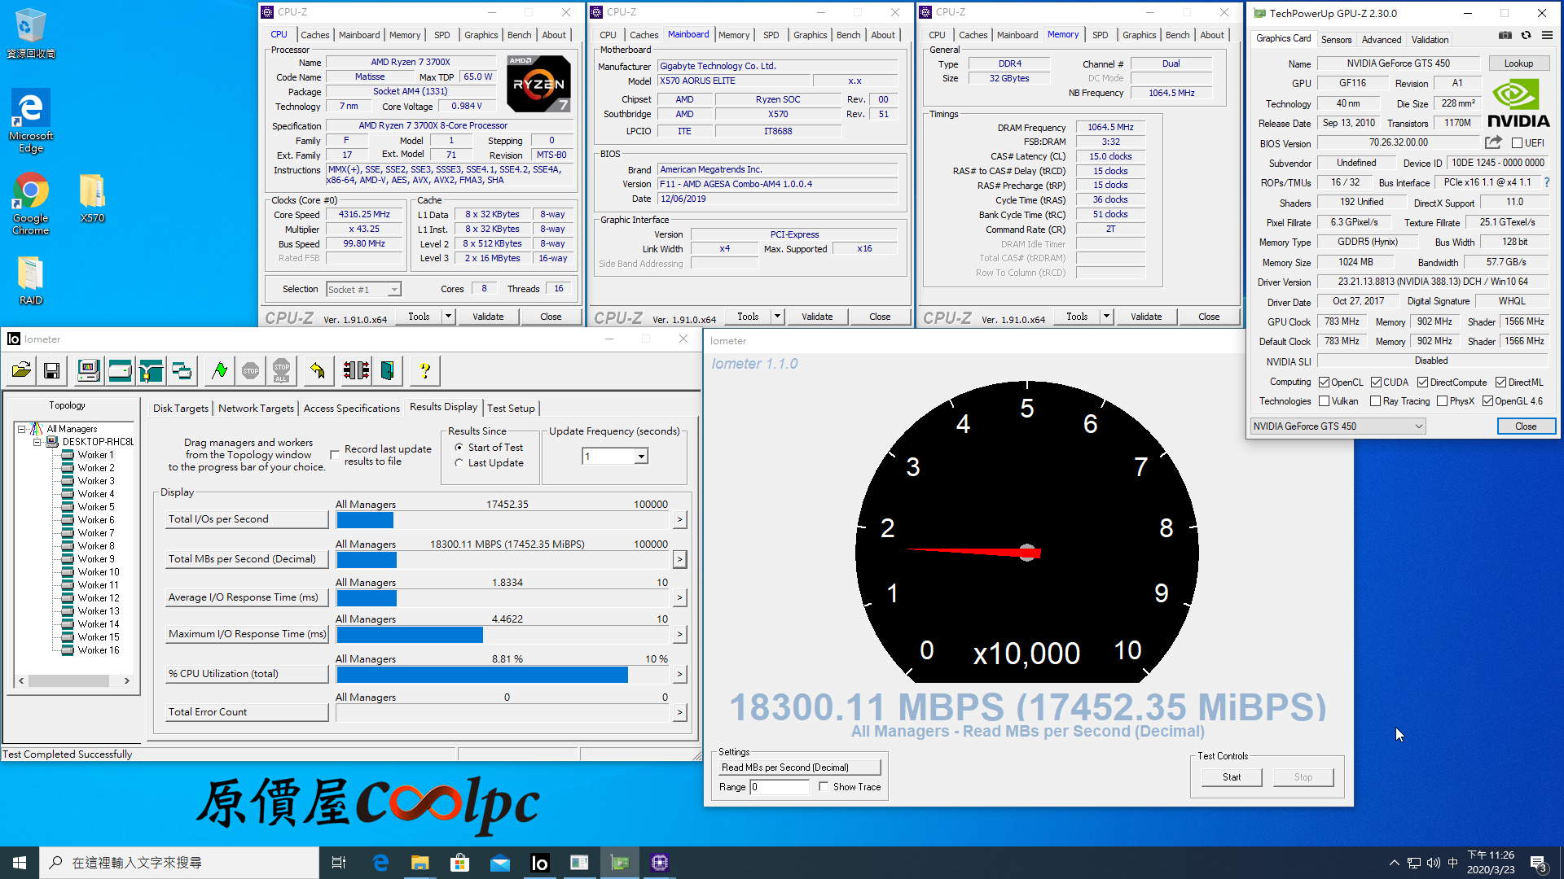Open Iometer help question mark icon
This screenshot has width=1564, height=879.
(x=424, y=371)
